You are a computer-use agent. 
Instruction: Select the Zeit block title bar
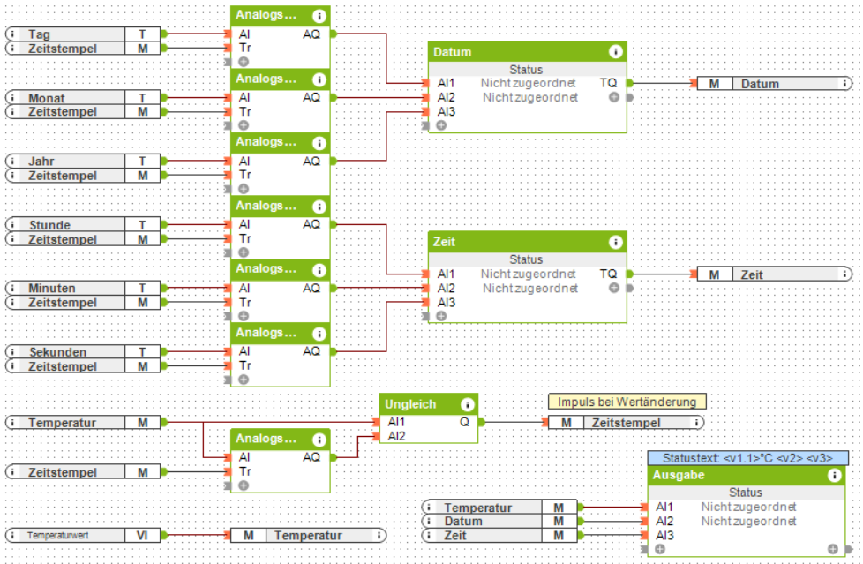[x=528, y=242]
